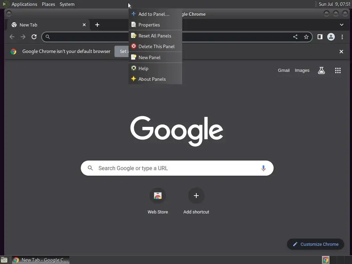The image size is (352, 264).
Task: Click the Set as default button
Action: pos(122,52)
